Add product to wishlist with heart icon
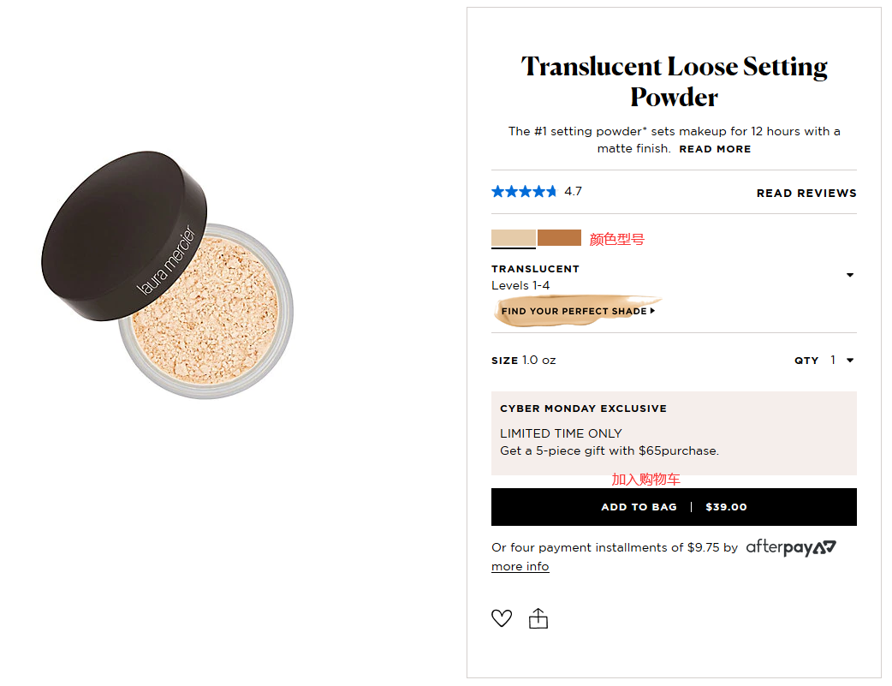The image size is (892, 686). coord(502,618)
